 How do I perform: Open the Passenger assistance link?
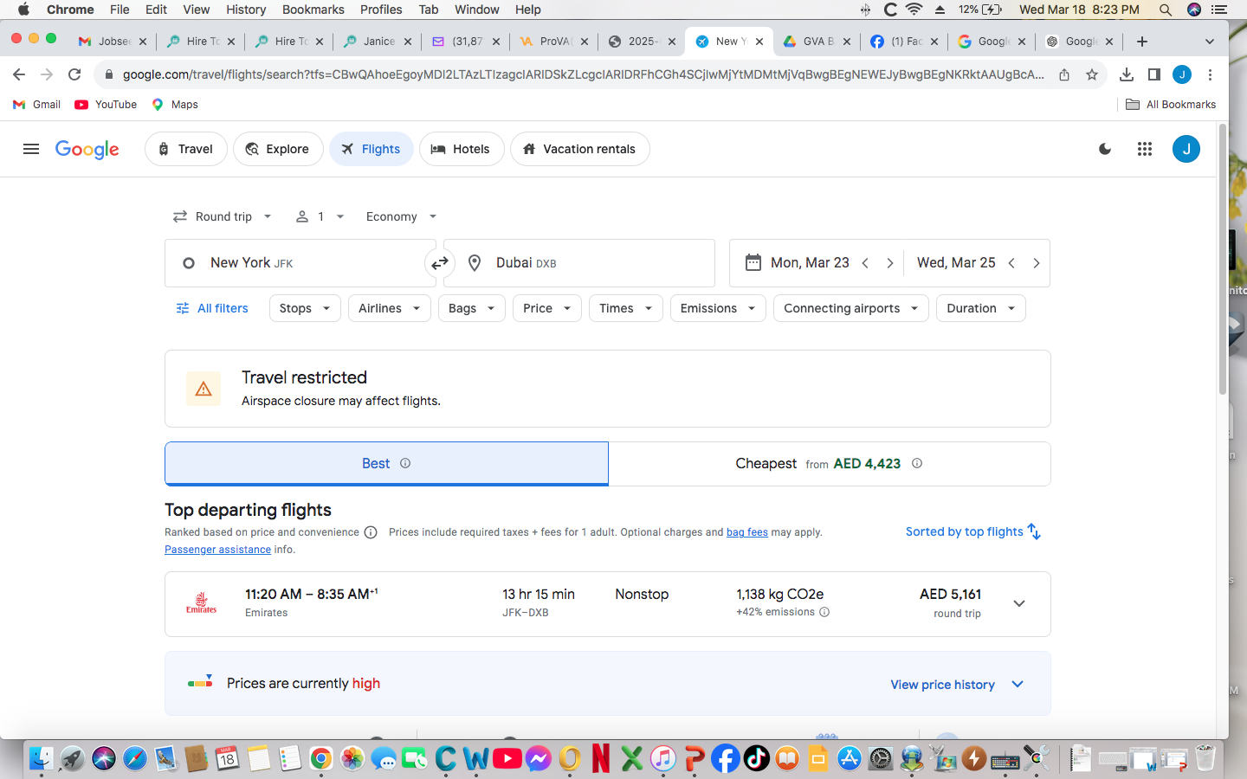(217, 550)
